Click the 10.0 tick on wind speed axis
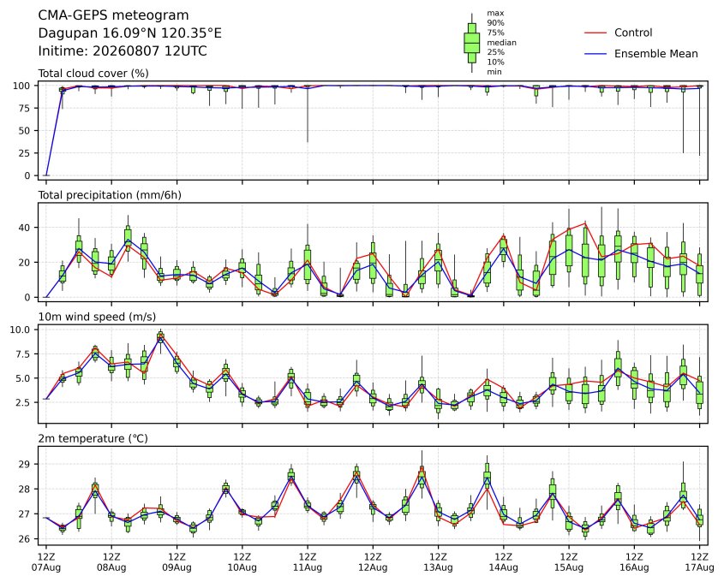This screenshot has width=724, height=582. click(20, 330)
